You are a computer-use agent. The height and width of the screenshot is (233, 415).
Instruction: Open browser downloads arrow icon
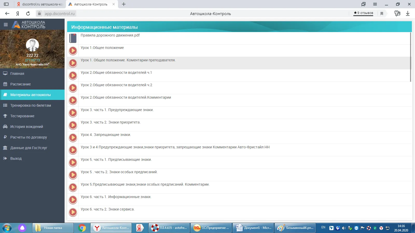(408, 13)
